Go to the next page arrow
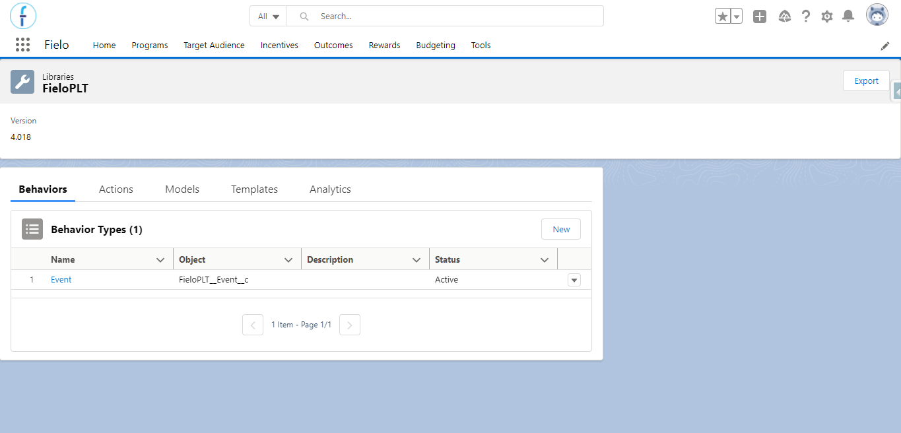This screenshot has width=901, height=433. click(x=350, y=325)
